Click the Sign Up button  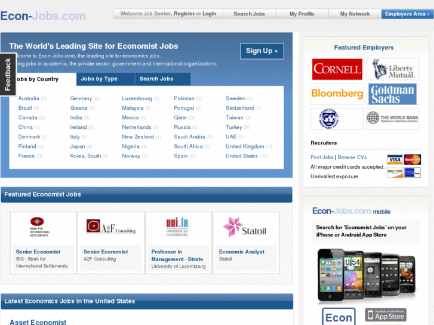click(262, 51)
